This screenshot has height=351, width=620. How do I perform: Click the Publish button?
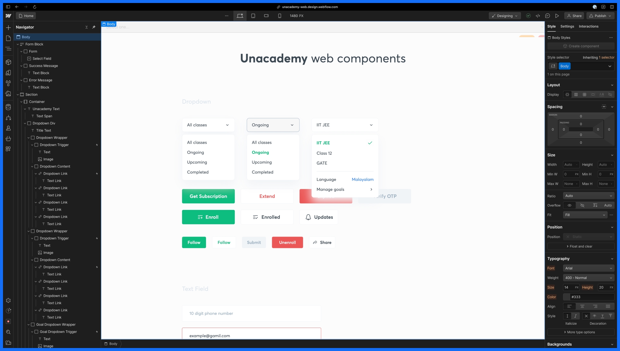[600, 16]
